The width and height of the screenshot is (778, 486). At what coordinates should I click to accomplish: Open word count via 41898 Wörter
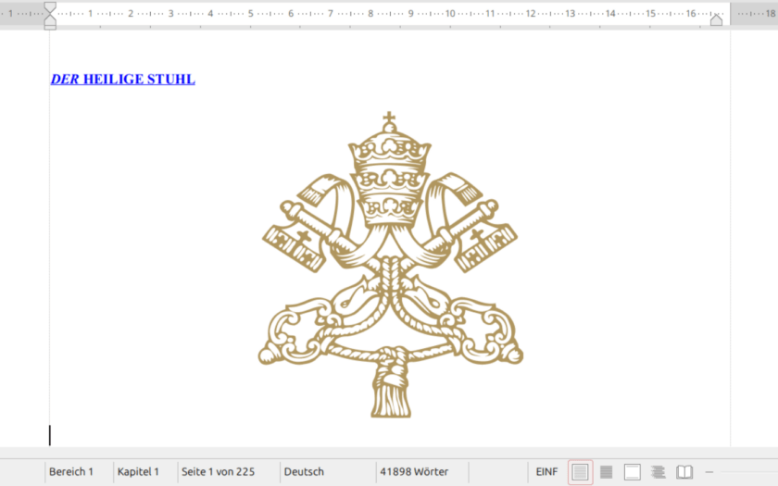pos(414,471)
